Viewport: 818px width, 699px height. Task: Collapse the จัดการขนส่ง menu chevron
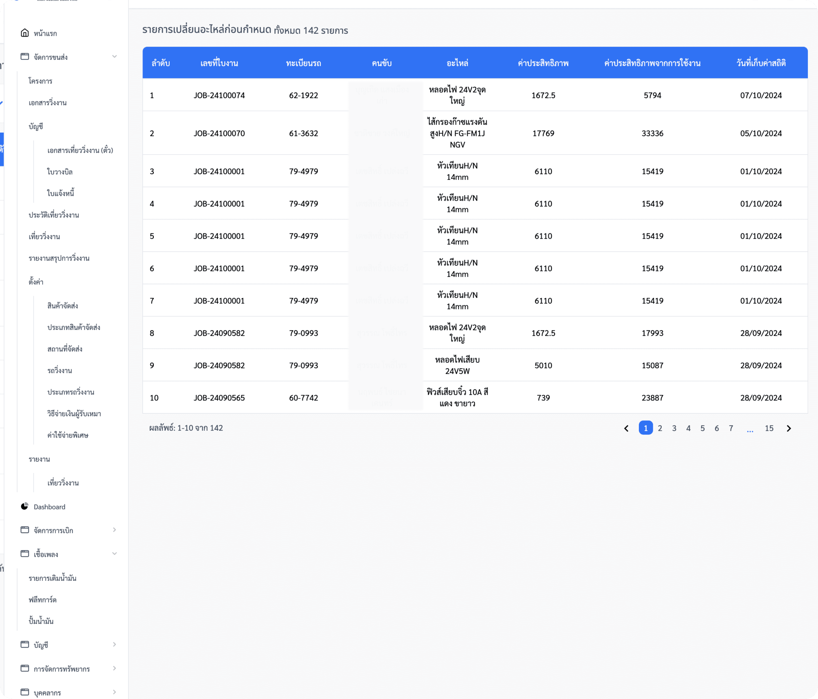click(114, 57)
